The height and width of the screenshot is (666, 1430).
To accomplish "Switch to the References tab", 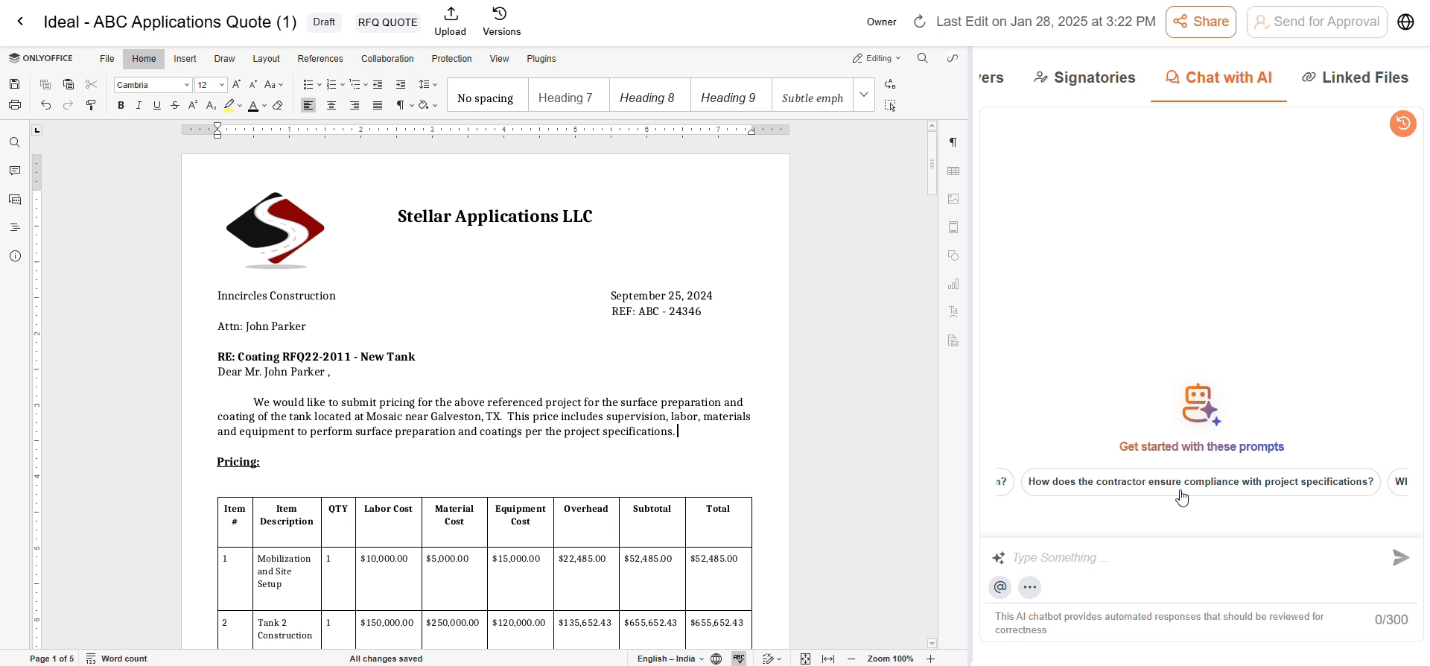I will coord(320,59).
